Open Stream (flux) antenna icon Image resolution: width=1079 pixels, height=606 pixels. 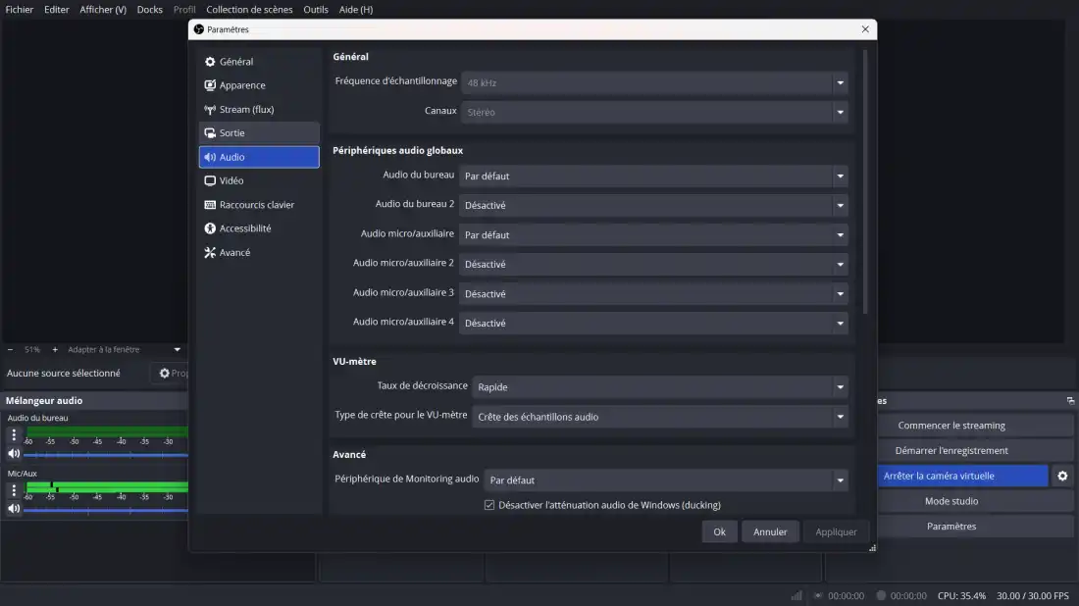click(x=210, y=110)
